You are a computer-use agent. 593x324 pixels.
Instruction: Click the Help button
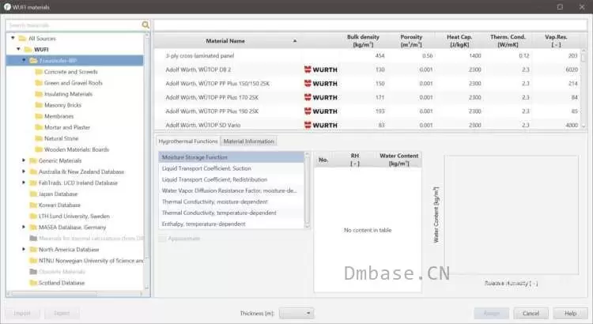[570, 313]
